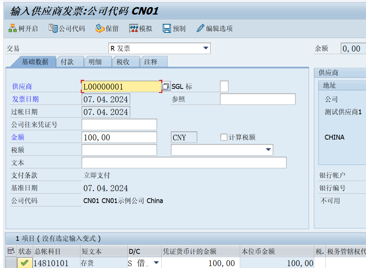Click the 余额 field showing 0,00

[x=353, y=49]
